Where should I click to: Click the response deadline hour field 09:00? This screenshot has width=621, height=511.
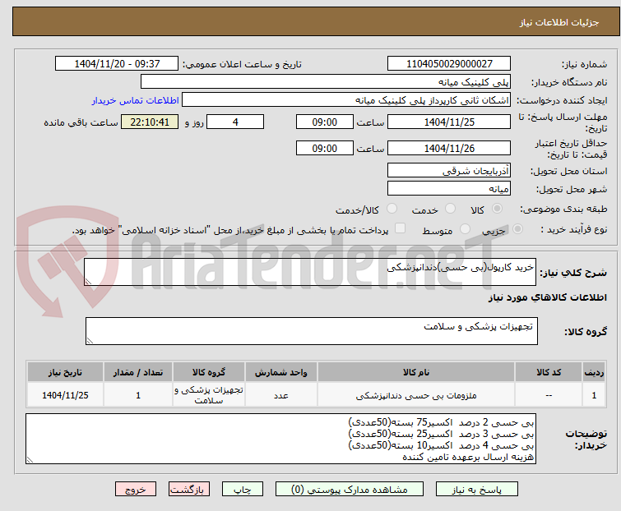(325, 122)
